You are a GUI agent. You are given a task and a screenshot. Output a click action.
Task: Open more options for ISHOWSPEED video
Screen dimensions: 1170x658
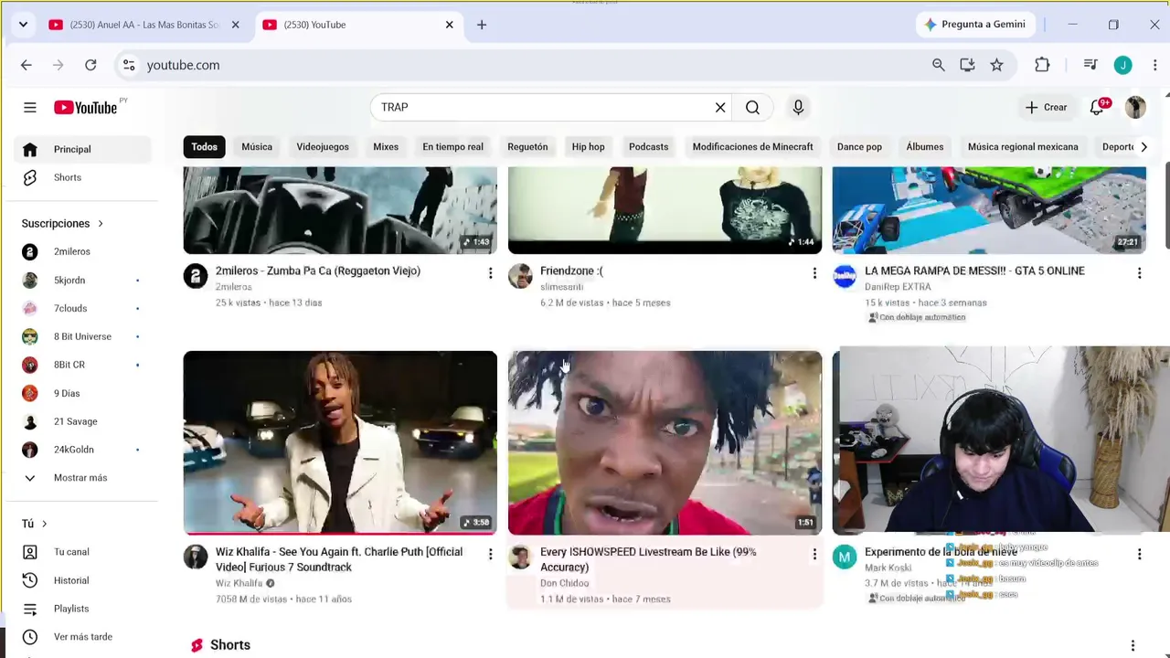(x=814, y=554)
